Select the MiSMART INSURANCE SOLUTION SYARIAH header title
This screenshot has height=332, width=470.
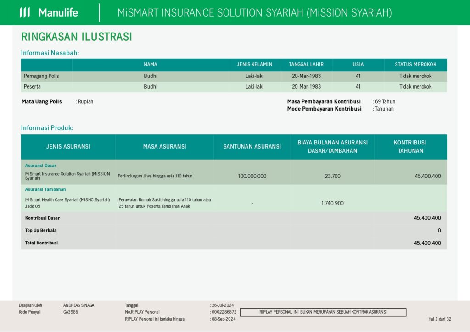pyautogui.click(x=254, y=12)
